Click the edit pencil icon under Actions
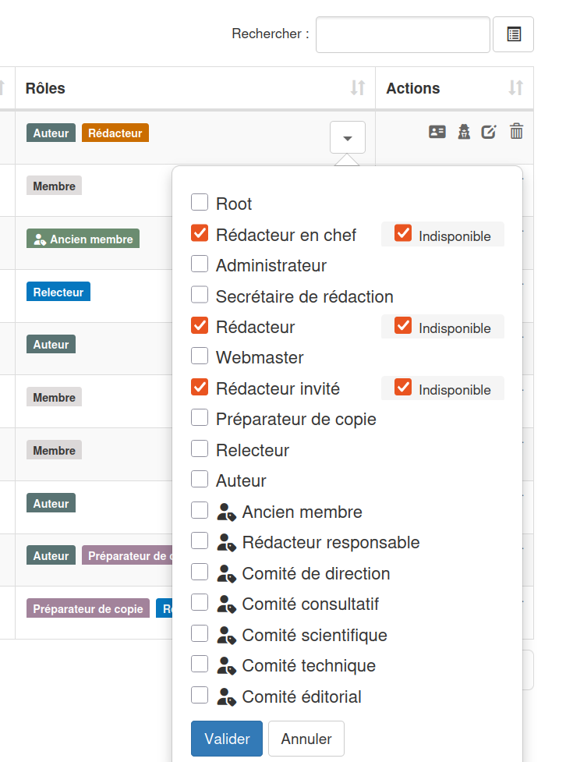Screen dimensions: 566x762 490,132
